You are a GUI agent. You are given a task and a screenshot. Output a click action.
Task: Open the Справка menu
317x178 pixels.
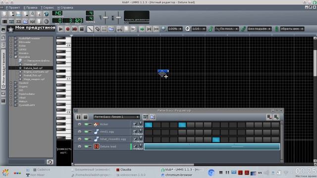(65, 7)
